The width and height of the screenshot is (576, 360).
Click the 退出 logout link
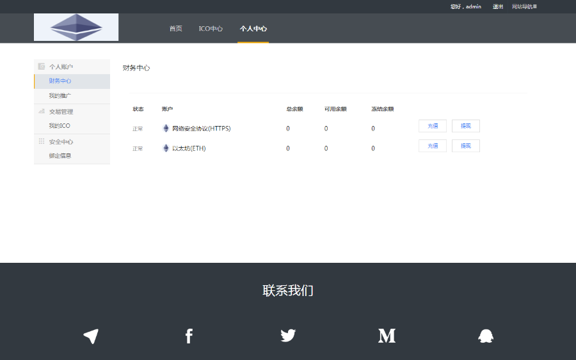click(x=498, y=6)
